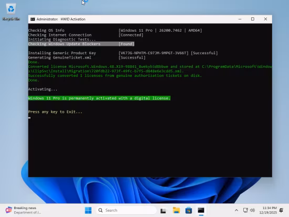Maximize the HWID Activation window
Screen dimensions: 289x217
pyautogui.click(x=253, y=19)
